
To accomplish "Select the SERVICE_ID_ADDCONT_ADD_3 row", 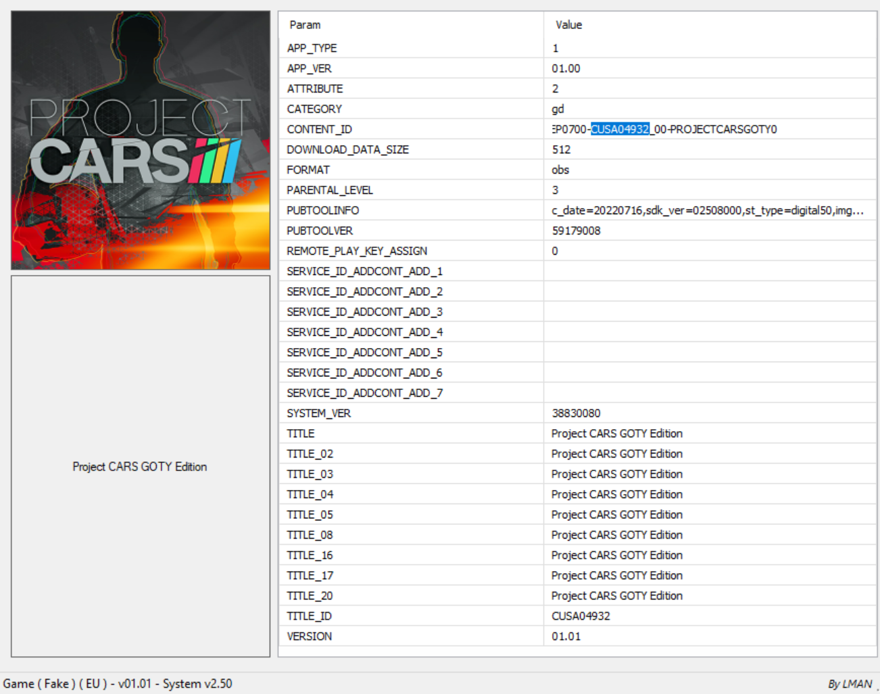I will tap(578, 312).
